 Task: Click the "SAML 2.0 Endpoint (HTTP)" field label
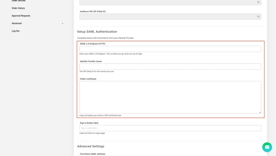[92, 44]
